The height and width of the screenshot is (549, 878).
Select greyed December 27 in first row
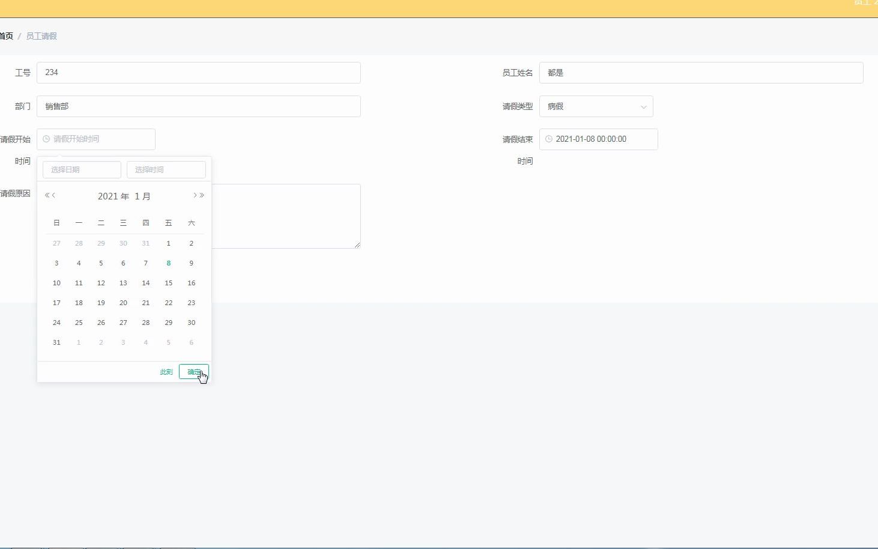point(56,243)
